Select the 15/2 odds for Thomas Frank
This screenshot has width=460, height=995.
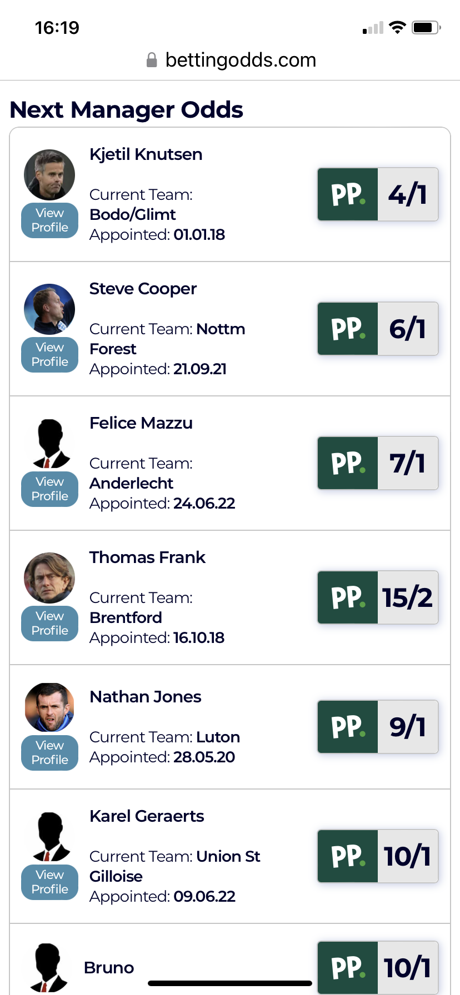pos(408,597)
